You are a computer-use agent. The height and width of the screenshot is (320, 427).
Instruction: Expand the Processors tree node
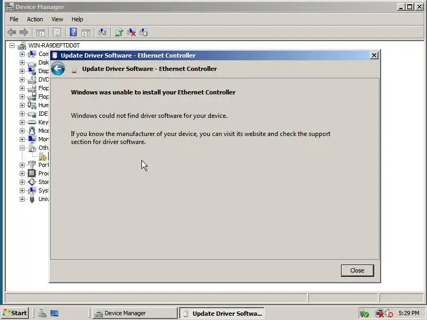[x=22, y=173]
